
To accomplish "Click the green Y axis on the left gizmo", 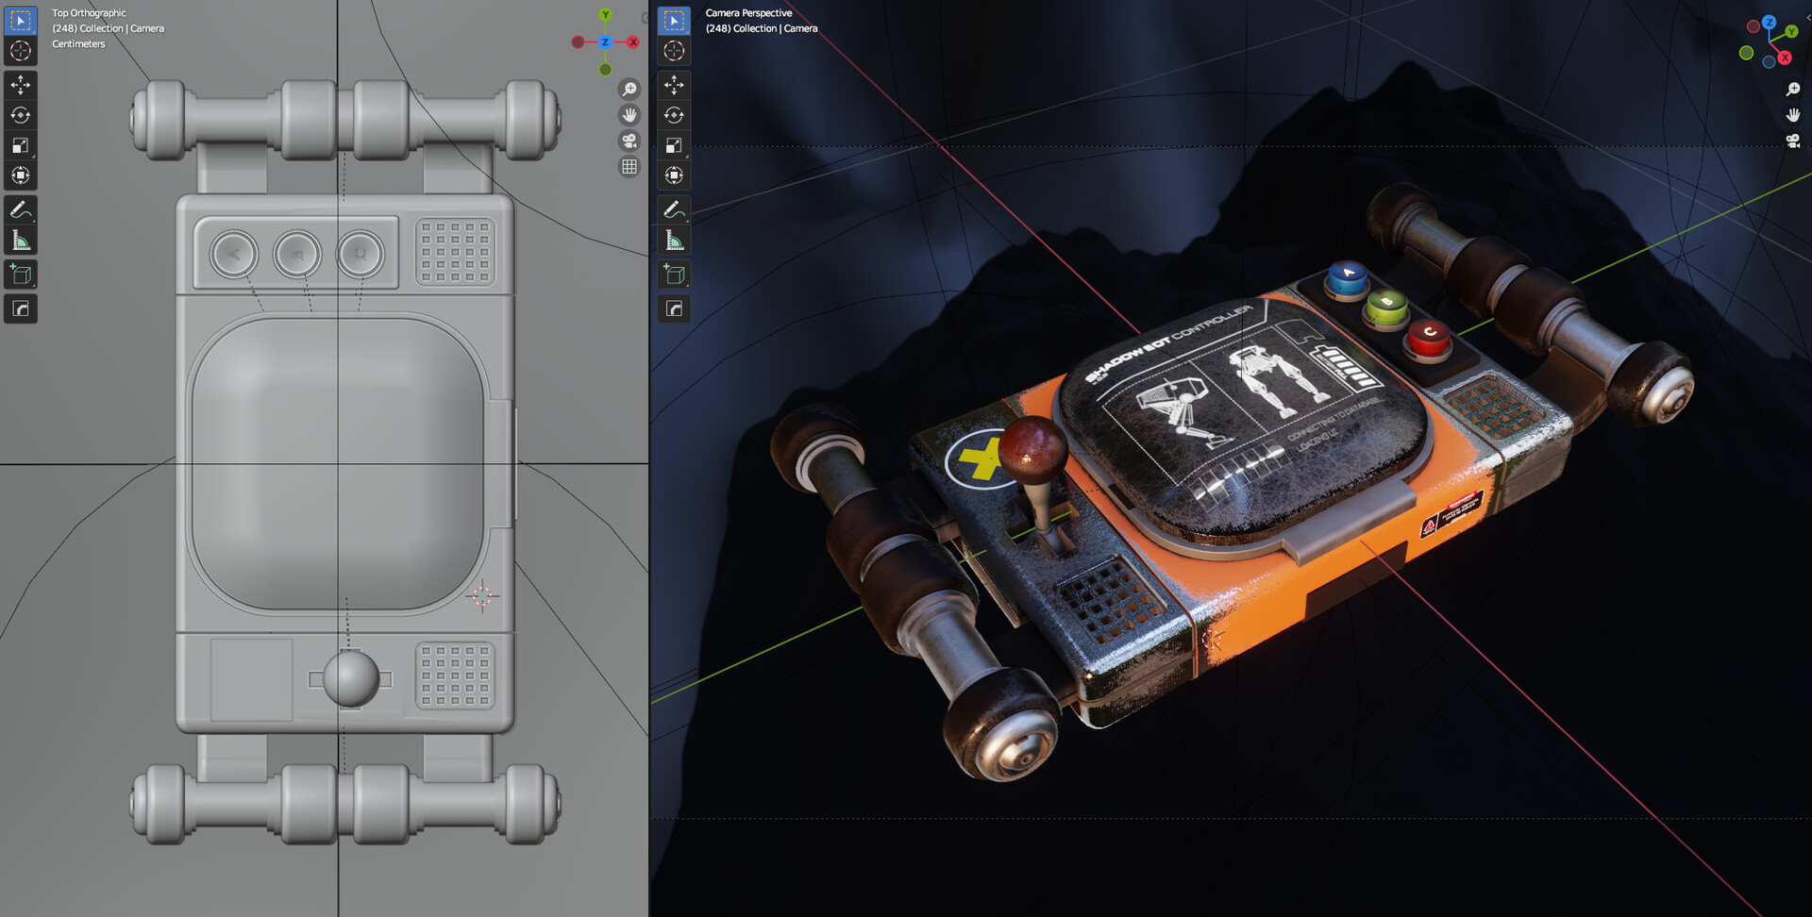I will tap(606, 15).
